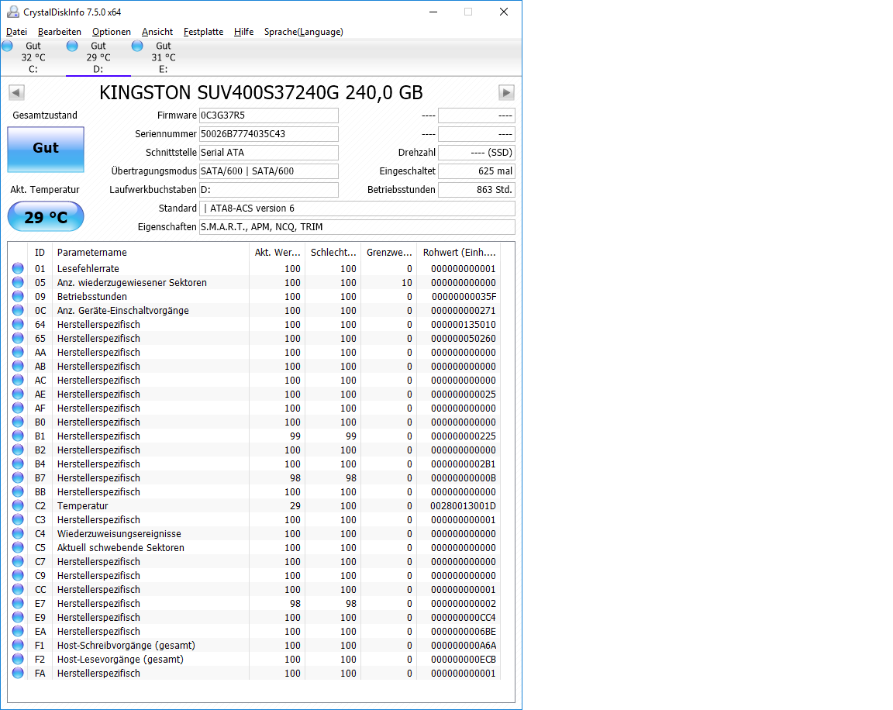Click the Laufwerkbuchstaben D: field
893x710 pixels.
269,190
